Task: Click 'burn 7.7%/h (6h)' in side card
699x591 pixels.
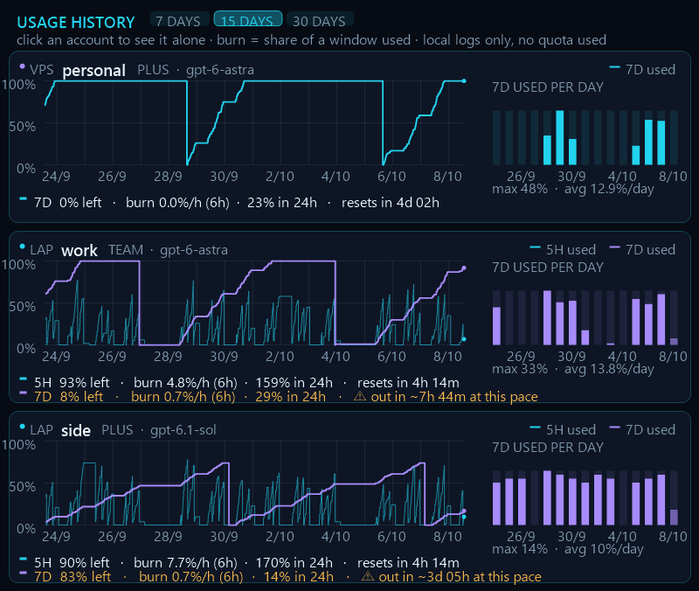Action: (185, 563)
